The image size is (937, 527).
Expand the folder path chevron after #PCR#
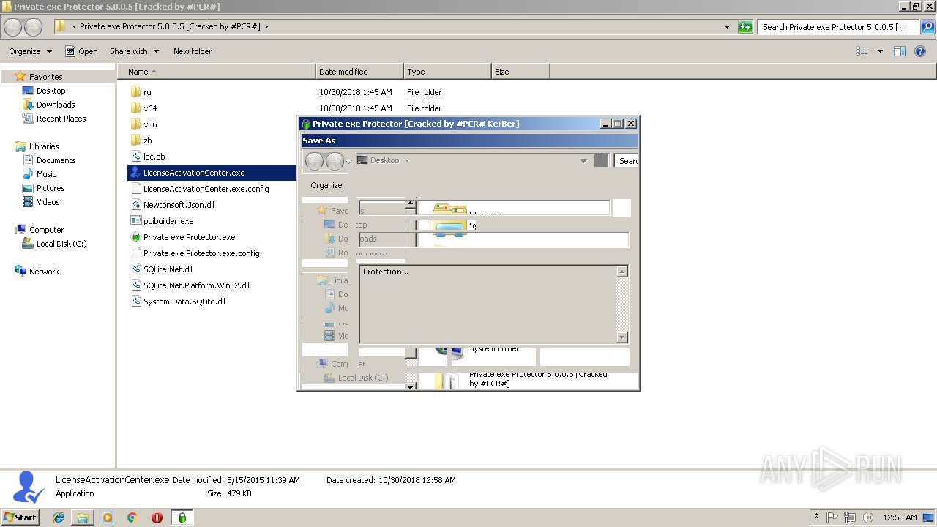(266, 26)
